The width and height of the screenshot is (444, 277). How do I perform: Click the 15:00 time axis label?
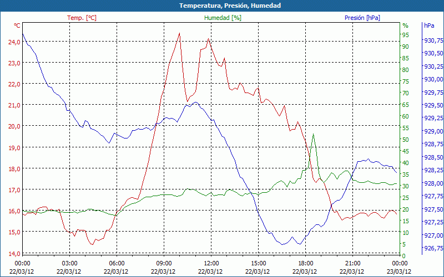[x=258, y=264]
